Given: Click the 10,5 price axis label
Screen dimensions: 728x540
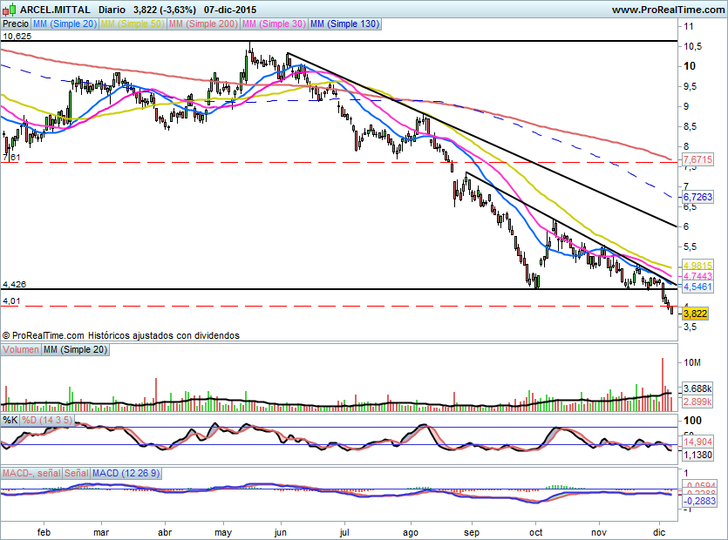Looking at the screenshot, I should click(x=693, y=46).
